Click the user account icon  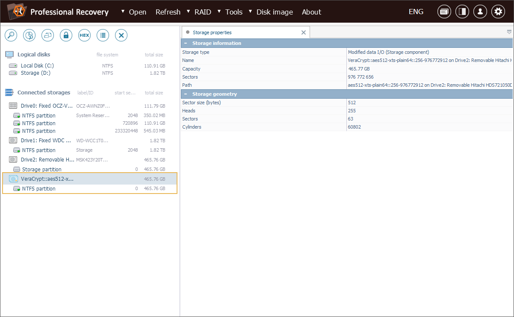(480, 12)
